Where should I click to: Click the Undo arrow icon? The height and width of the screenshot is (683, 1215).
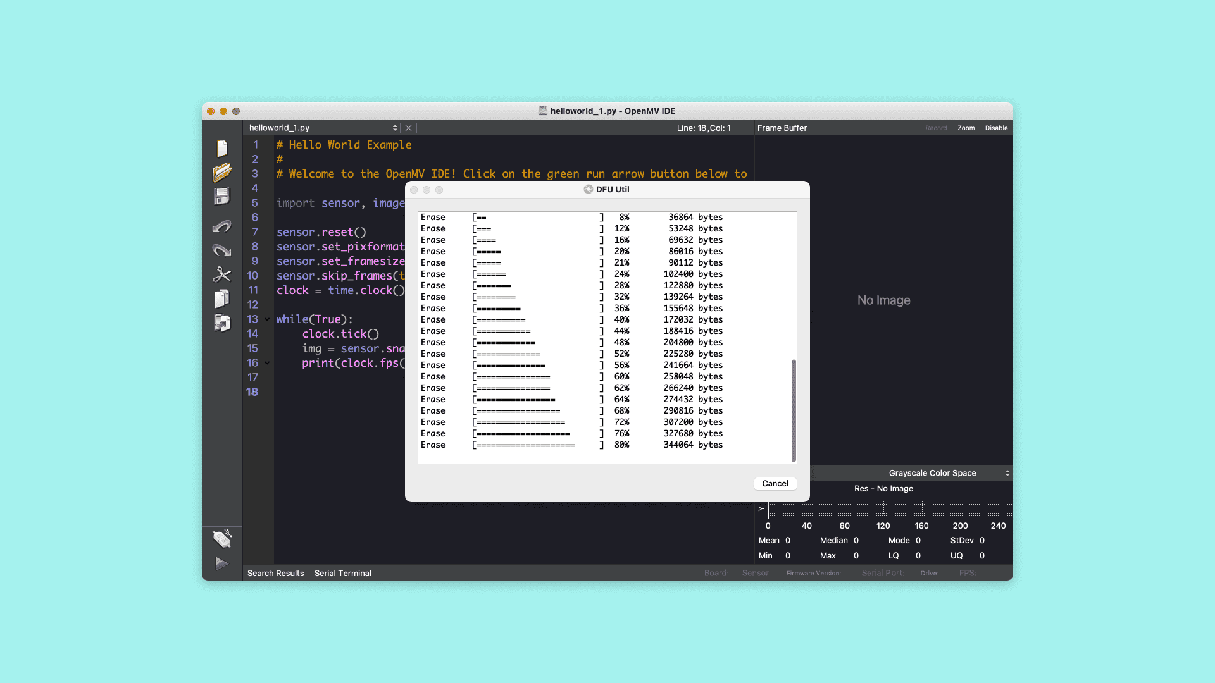pos(221,226)
